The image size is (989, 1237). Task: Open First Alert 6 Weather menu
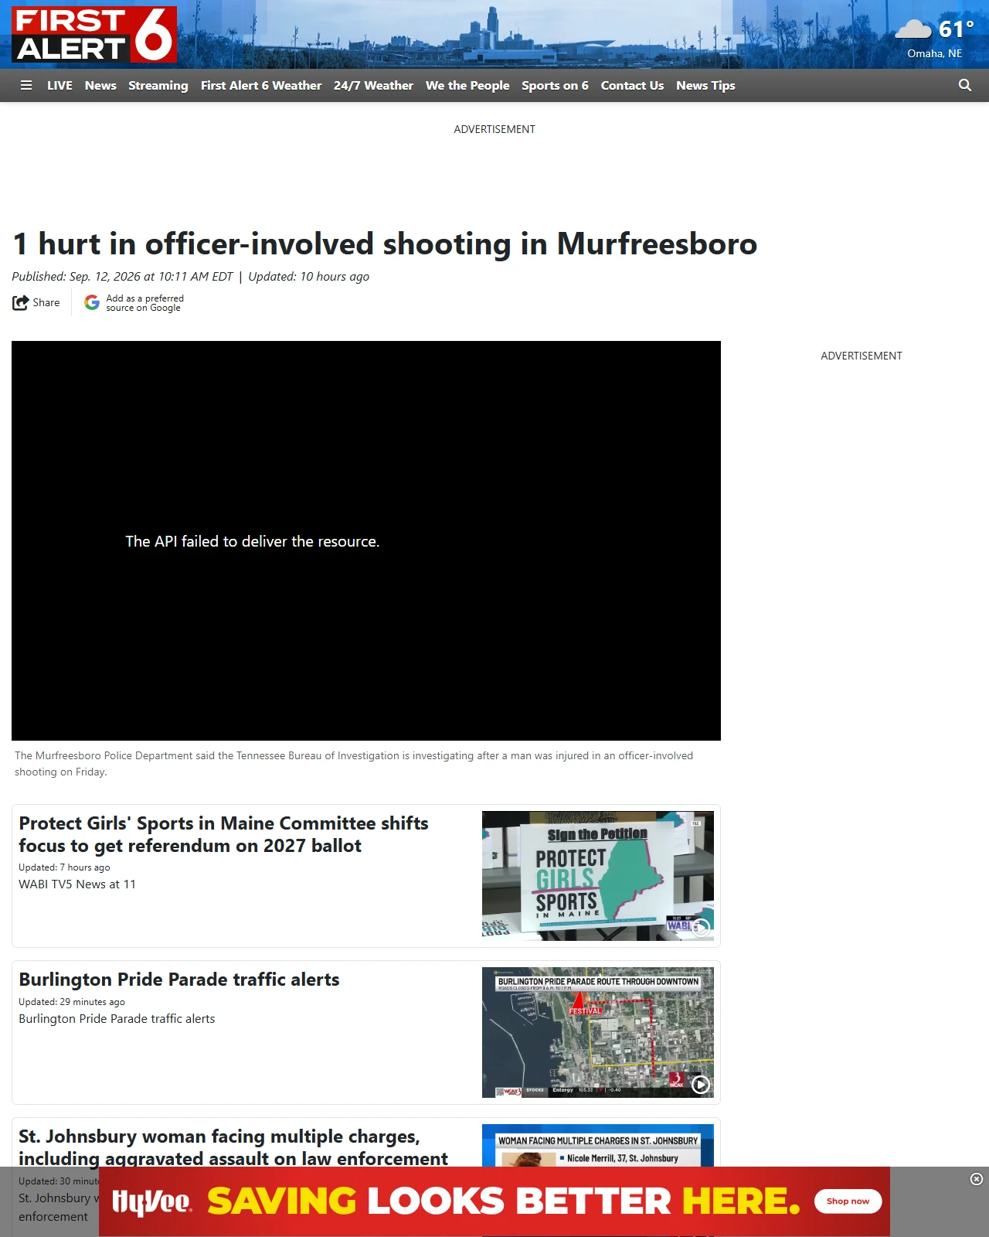(261, 86)
